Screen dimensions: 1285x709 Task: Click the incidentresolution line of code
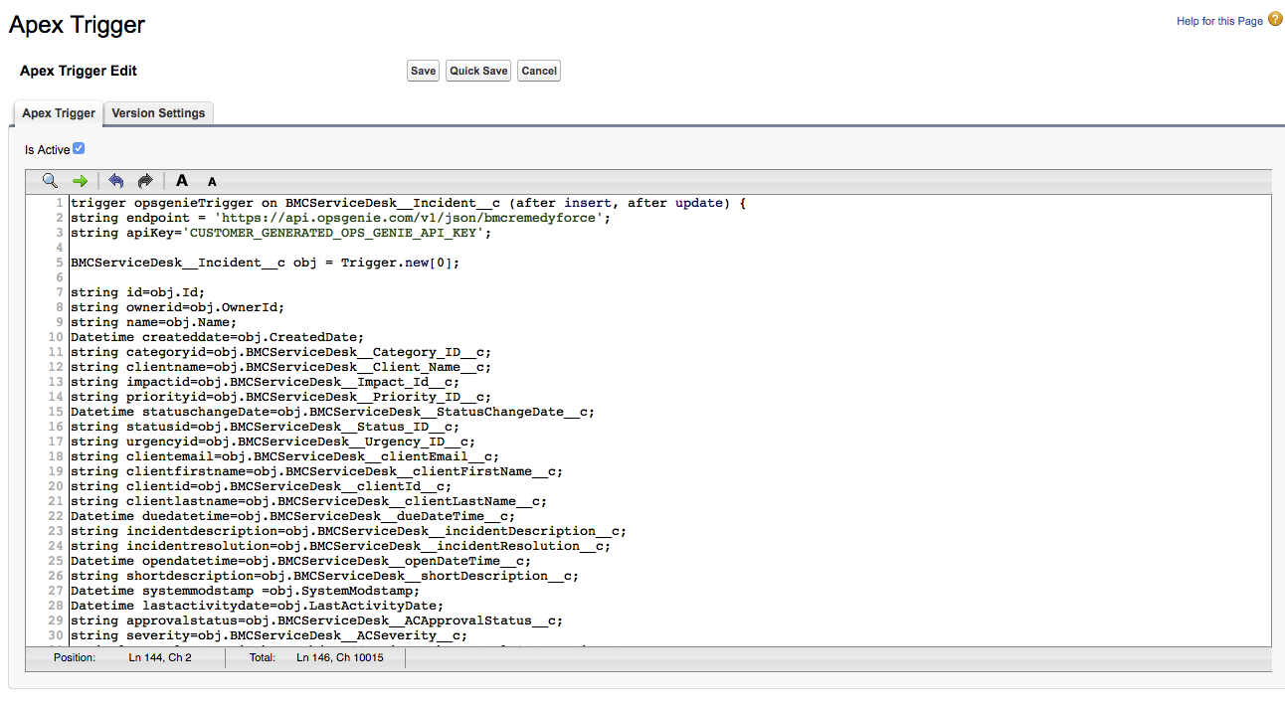point(341,546)
